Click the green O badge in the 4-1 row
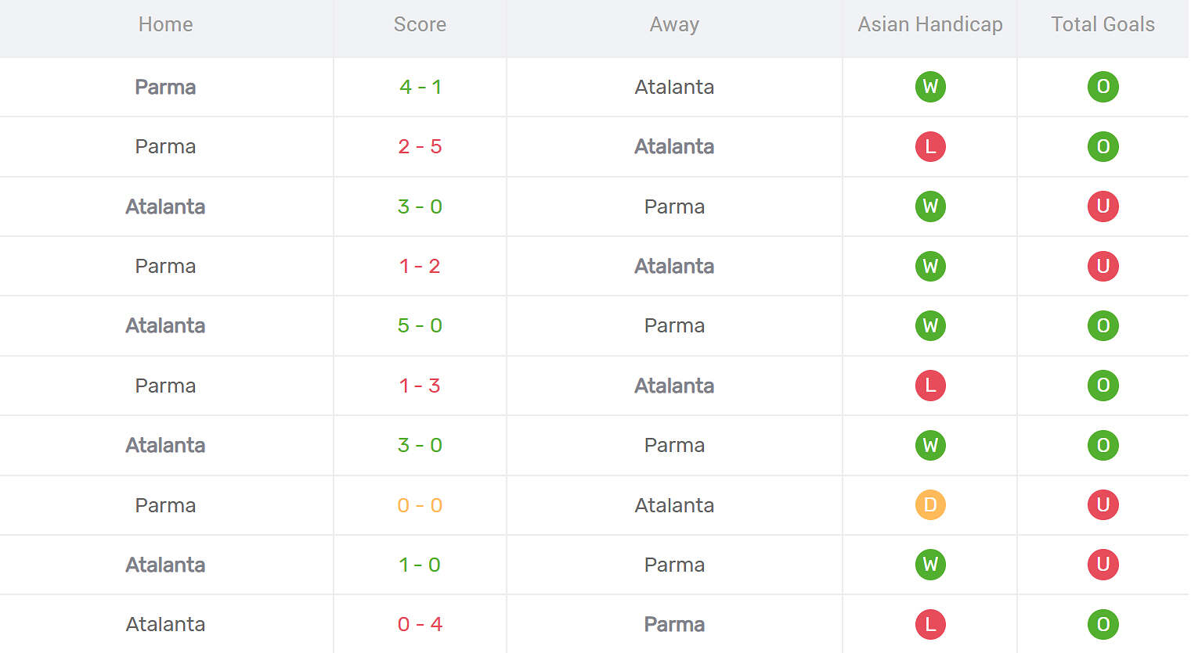 coord(1103,87)
